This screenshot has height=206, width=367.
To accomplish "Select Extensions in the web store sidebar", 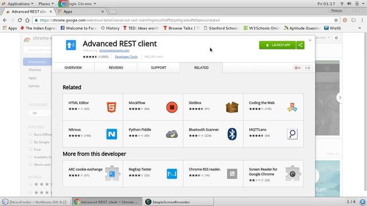I will click(37, 62).
